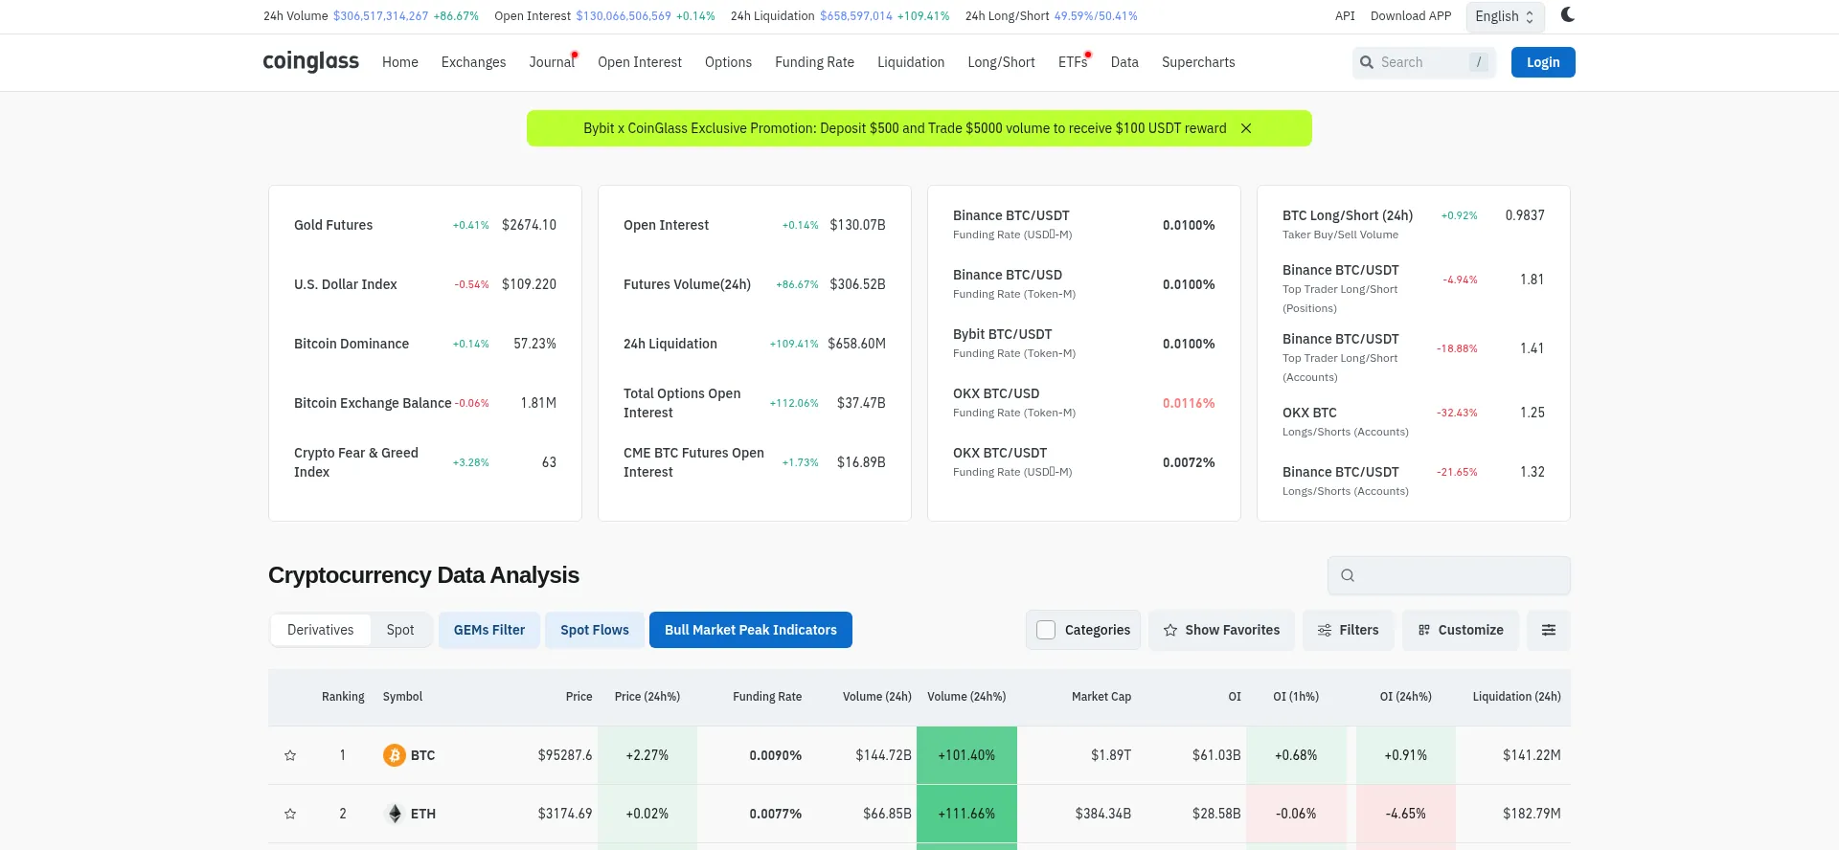
Task: Click 24h Liquidation value in top bar
Action: (x=856, y=16)
